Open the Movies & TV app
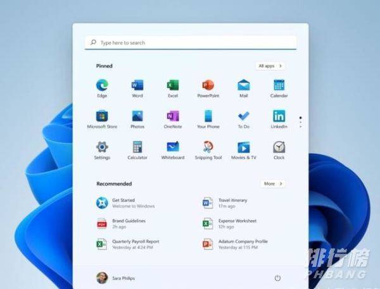This screenshot has width=380, height=289. point(244,147)
